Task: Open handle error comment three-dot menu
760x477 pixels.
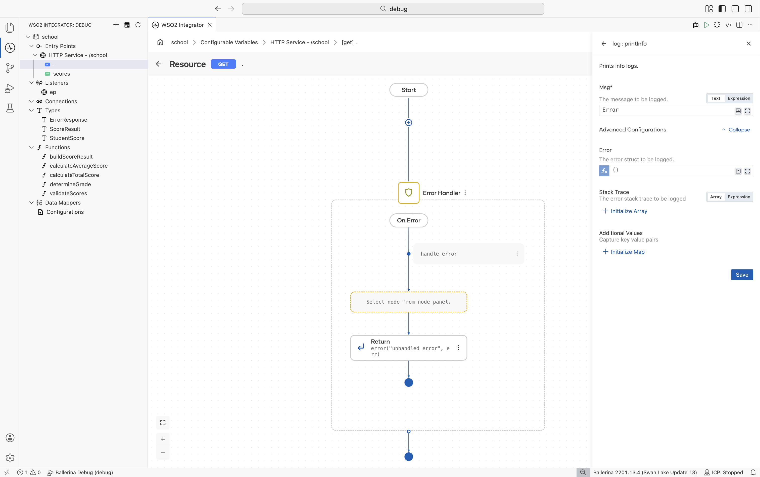Action: tap(517, 254)
